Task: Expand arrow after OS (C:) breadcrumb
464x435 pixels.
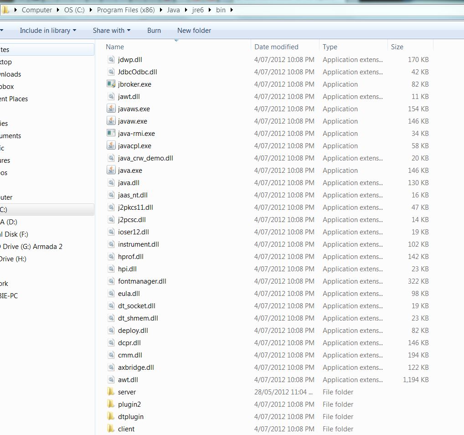Action: pyautogui.click(x=91, y=10)
